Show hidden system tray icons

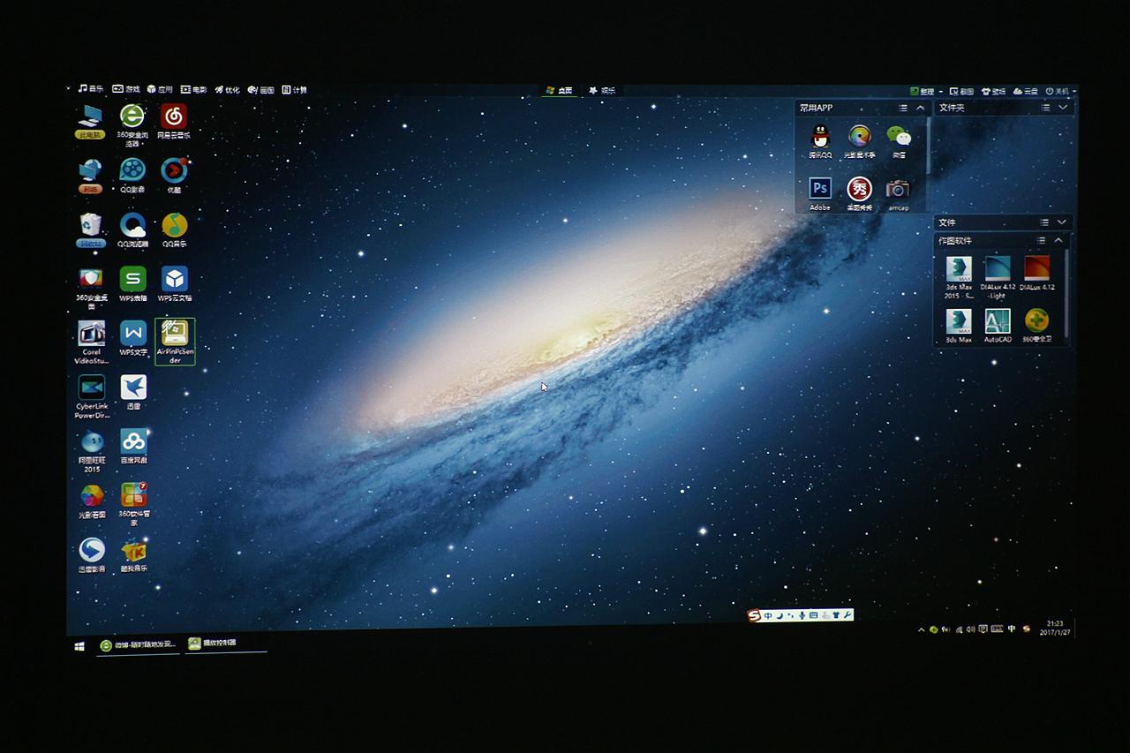922,629
